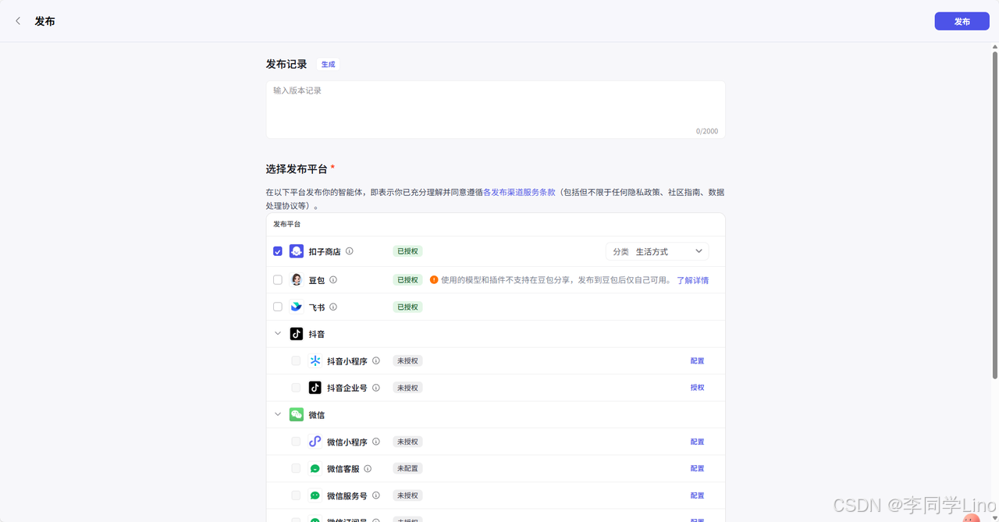Click 配置 for 微信服务号

[x=697, y=495]
